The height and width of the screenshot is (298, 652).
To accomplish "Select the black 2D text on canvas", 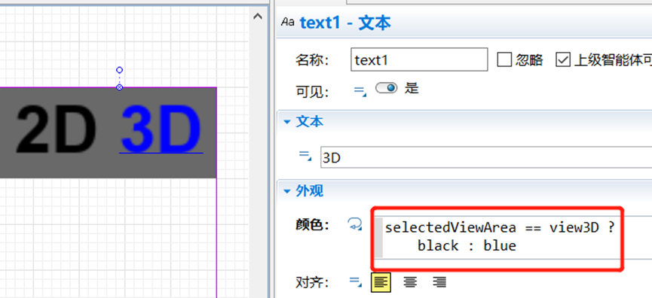I will [56, 129].
